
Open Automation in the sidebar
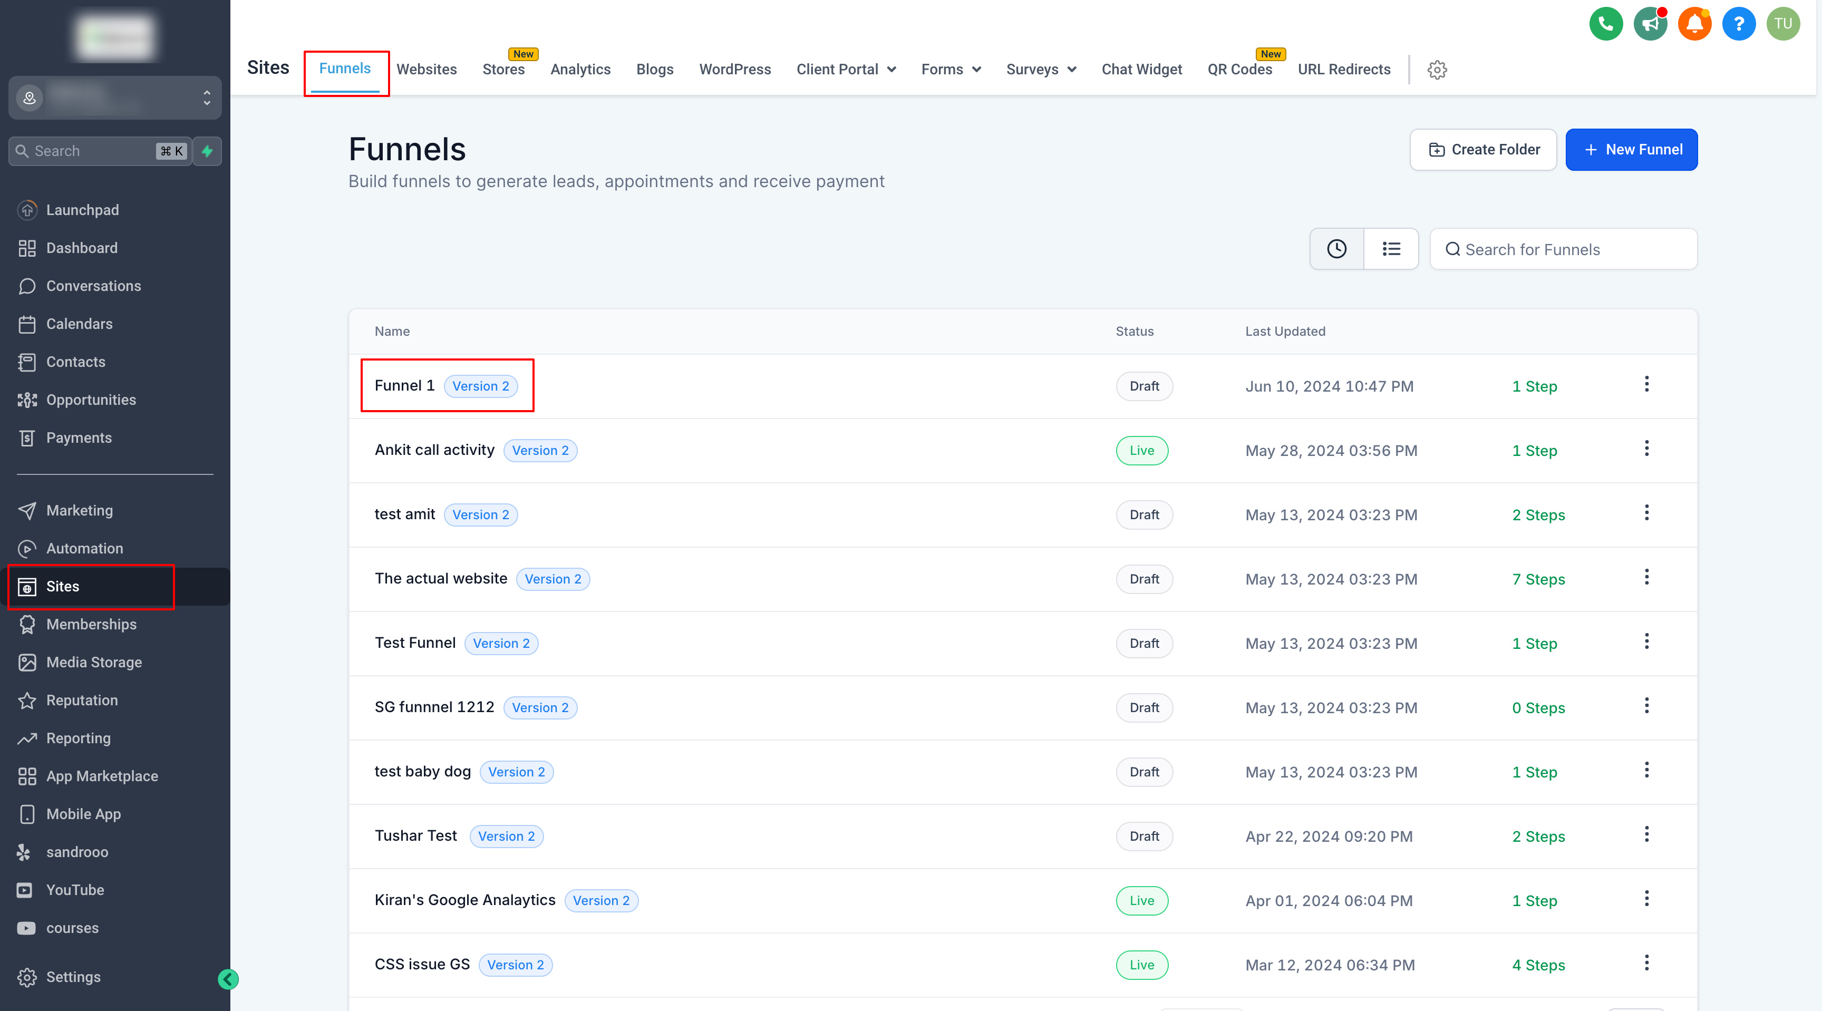[x=84, y=548]
